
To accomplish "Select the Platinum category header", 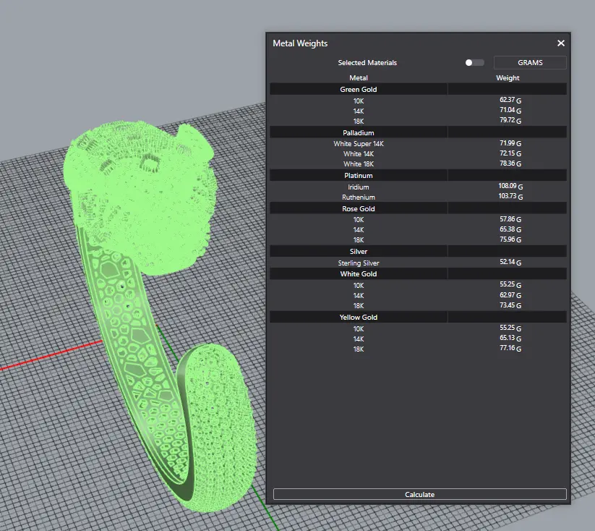I will (x=359, y=176).
